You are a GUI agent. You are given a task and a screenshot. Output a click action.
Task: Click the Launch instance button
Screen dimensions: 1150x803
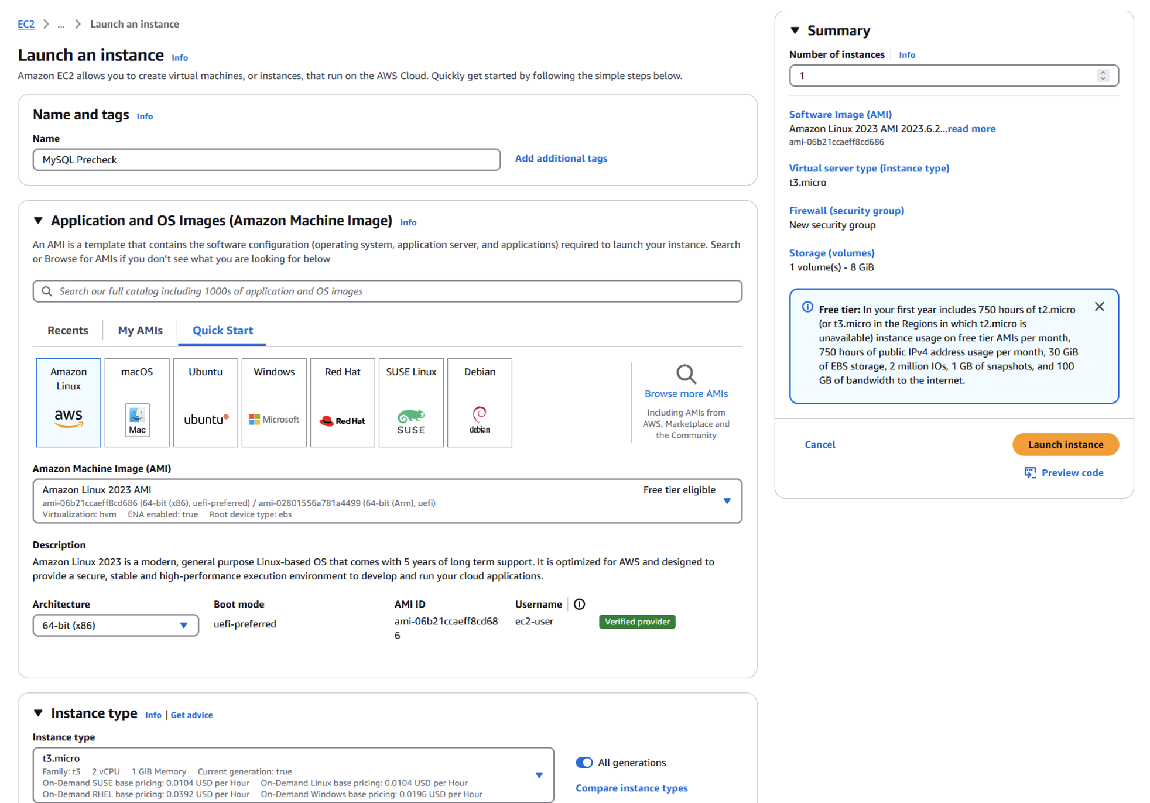1065,444
